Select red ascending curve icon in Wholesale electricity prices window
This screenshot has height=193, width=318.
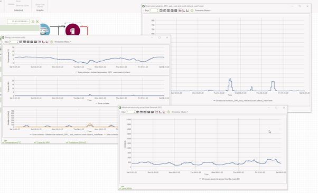coord(164,112)
